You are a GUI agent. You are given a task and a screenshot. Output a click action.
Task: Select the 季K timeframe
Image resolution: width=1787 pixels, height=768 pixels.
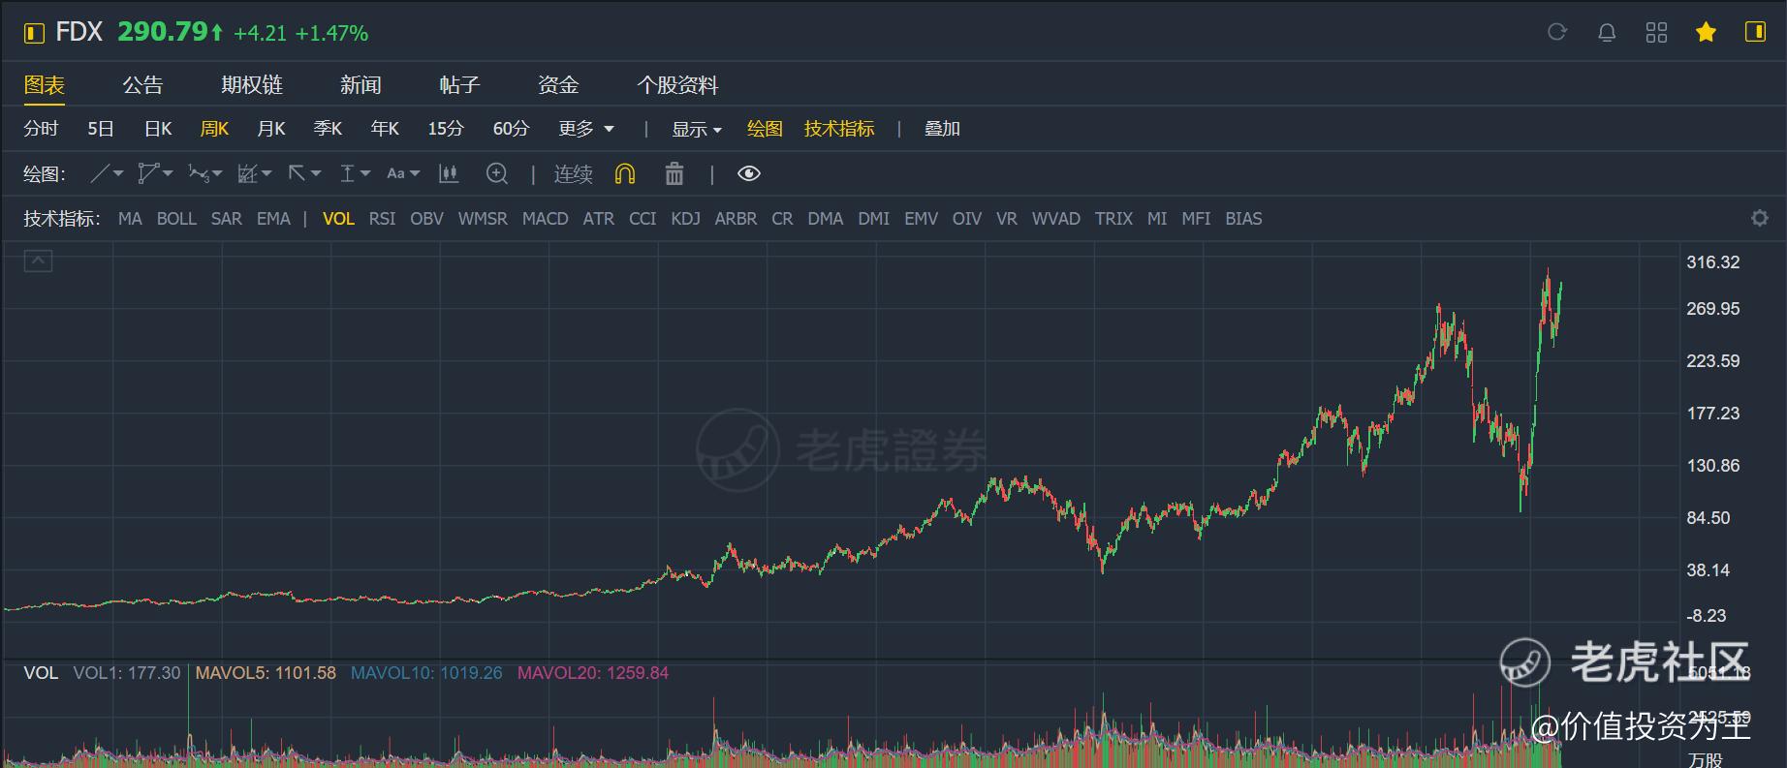click(329, 129)
